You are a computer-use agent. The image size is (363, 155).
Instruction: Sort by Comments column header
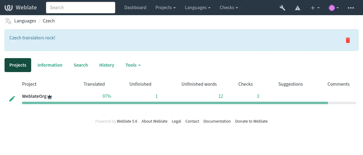pyautogui.click(x=338, y=84)
